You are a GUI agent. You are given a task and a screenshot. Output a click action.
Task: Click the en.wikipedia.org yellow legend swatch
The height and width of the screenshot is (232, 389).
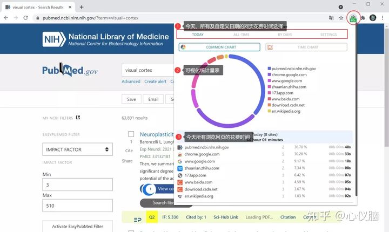(x=269, y=111)
